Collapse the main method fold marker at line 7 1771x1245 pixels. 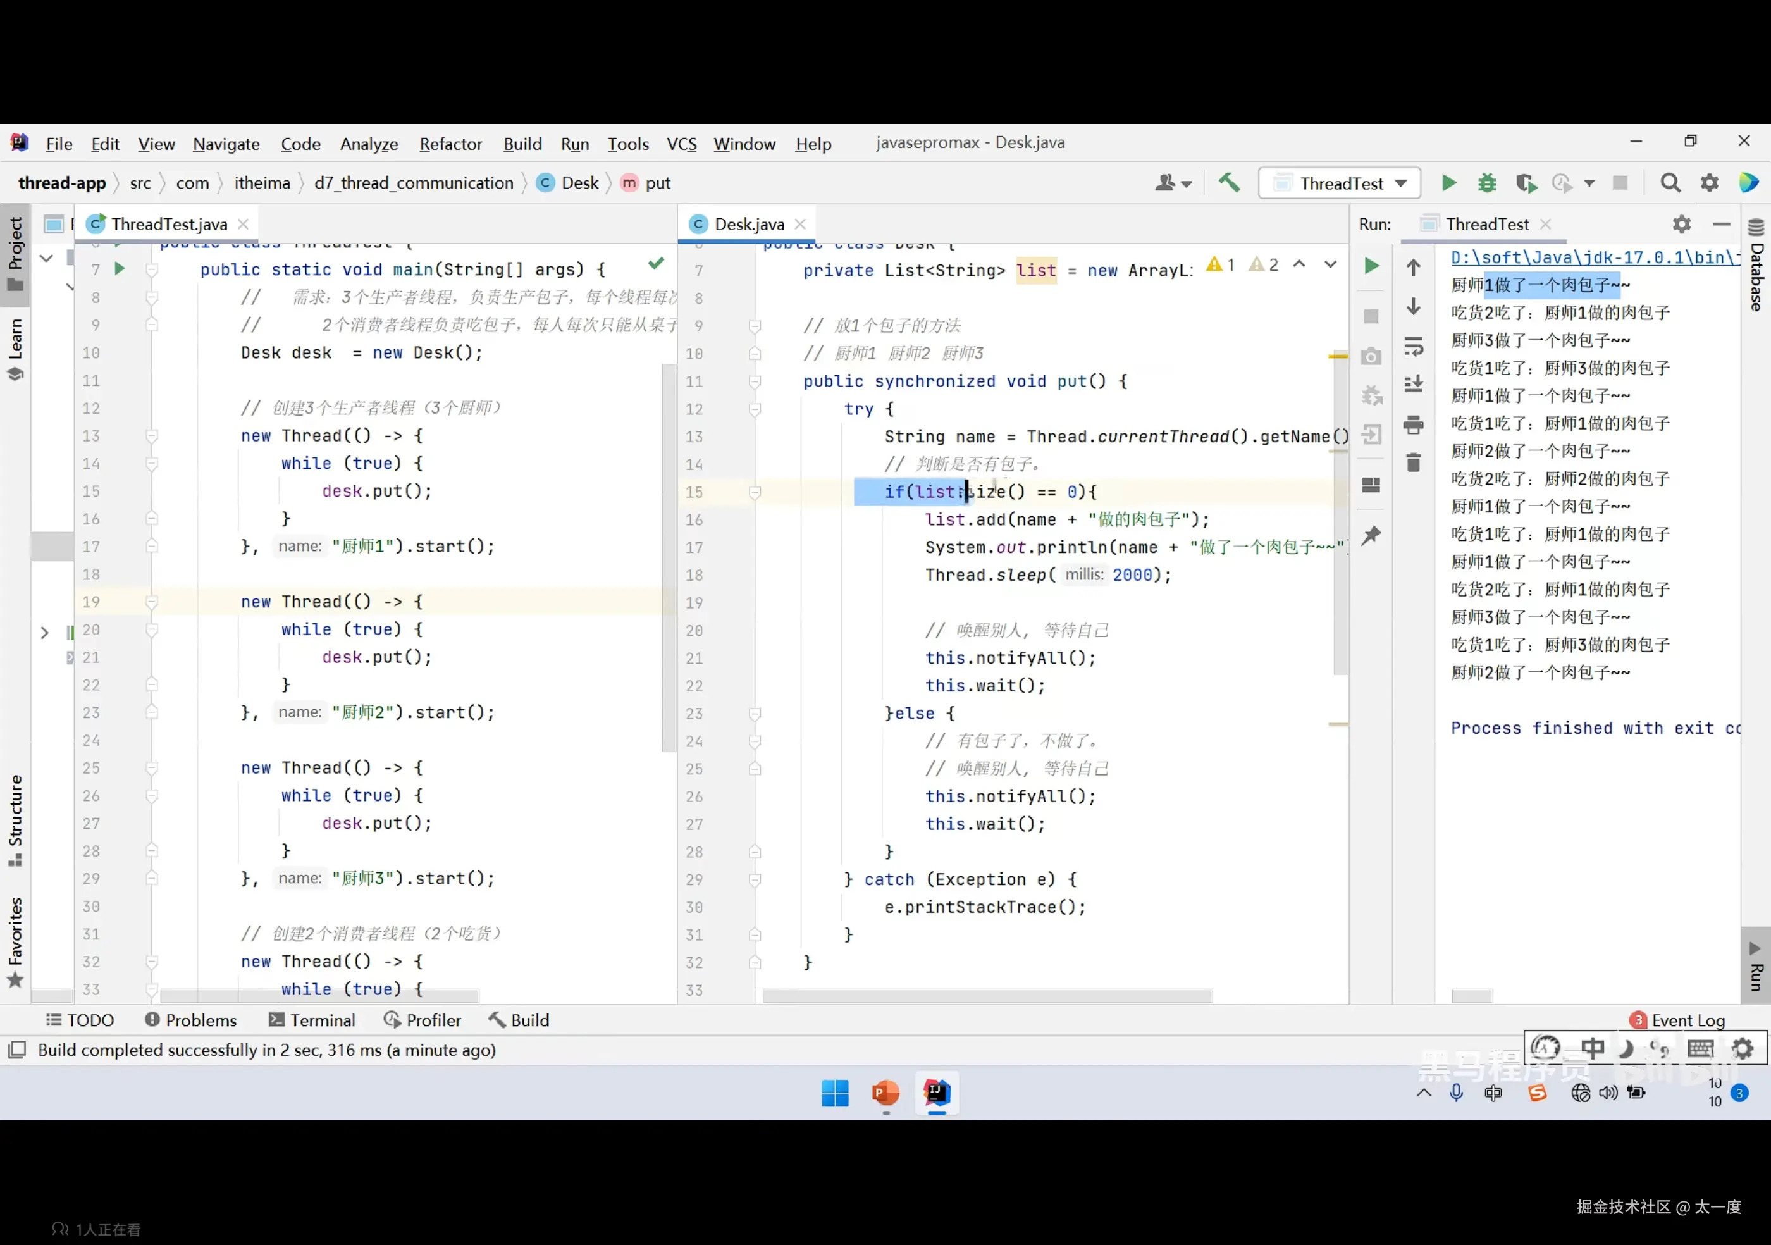[152, 270]
